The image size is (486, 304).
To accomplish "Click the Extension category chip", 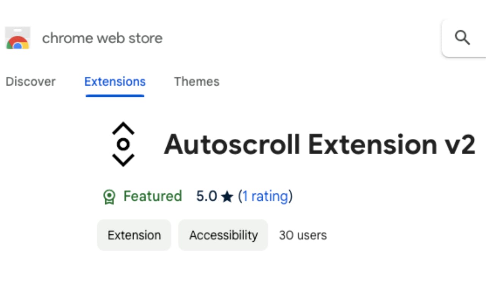I will (134, 235).
